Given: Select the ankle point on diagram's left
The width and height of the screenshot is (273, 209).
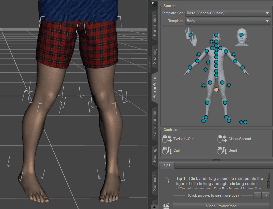Looking at the screenshot, I should pyautogui.click(x=206, y=117).
